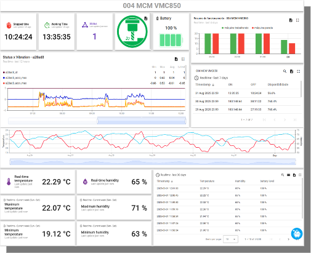Sort 30 days table by Timestamp column

point(164,181)
